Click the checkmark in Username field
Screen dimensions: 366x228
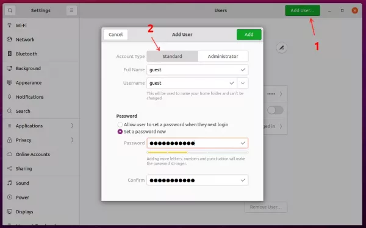click(232, 83)
